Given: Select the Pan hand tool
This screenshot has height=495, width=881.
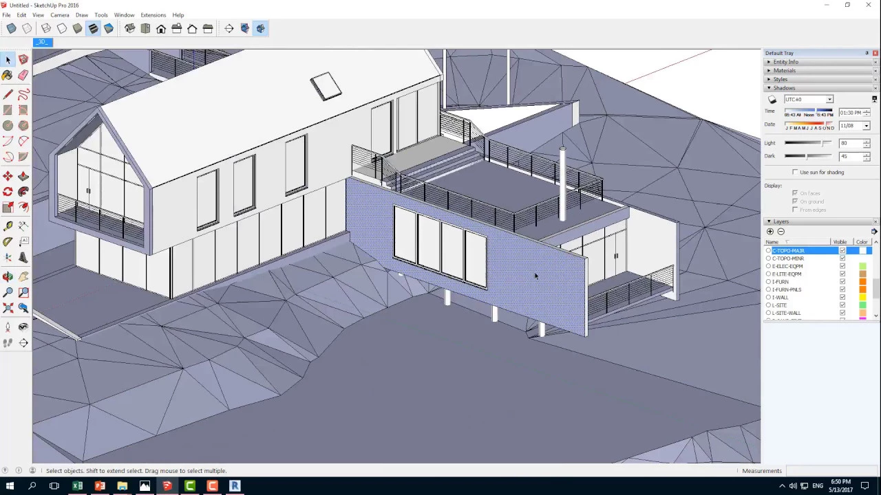Looking at the screenshot, I should (23, 276).
